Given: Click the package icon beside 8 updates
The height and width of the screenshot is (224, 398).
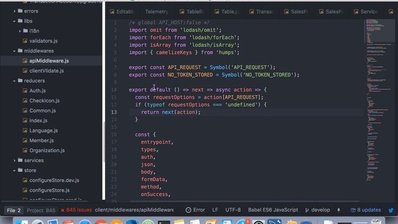Looking at the screenshot, I should [x=353, y=210].
